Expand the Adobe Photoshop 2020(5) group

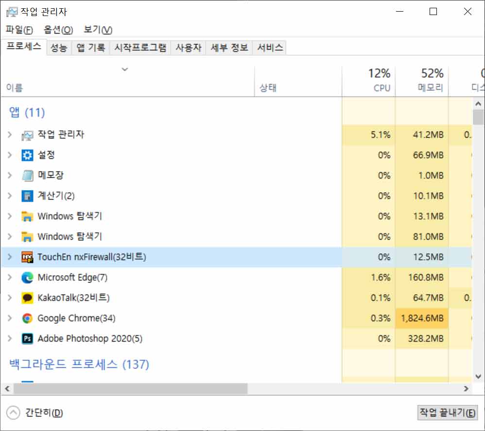pos(10,339)
